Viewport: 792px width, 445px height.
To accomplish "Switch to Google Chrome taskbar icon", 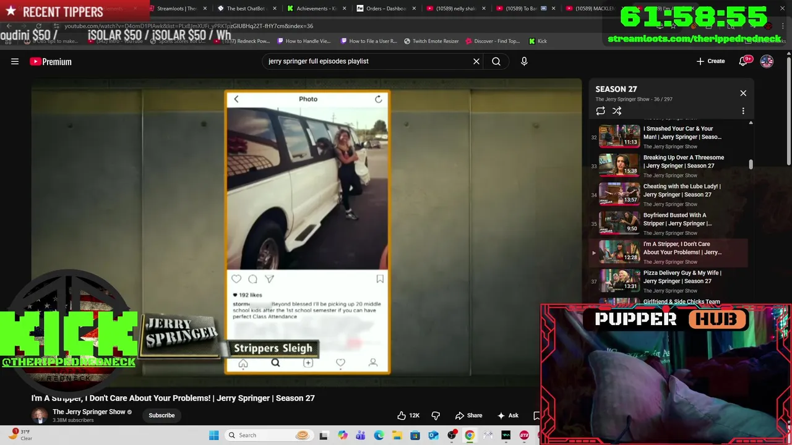I will (470, 435).
